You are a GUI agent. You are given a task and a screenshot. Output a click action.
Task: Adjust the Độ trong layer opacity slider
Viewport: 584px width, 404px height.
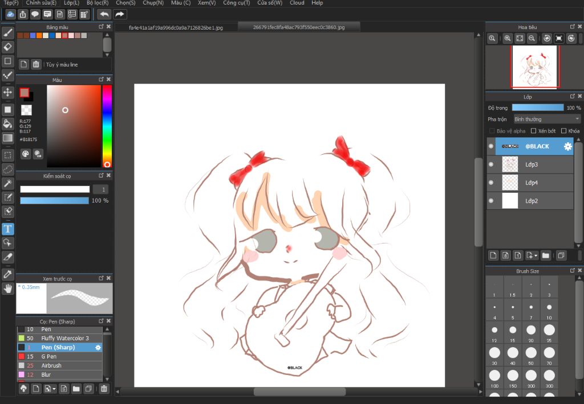[537, 108]
